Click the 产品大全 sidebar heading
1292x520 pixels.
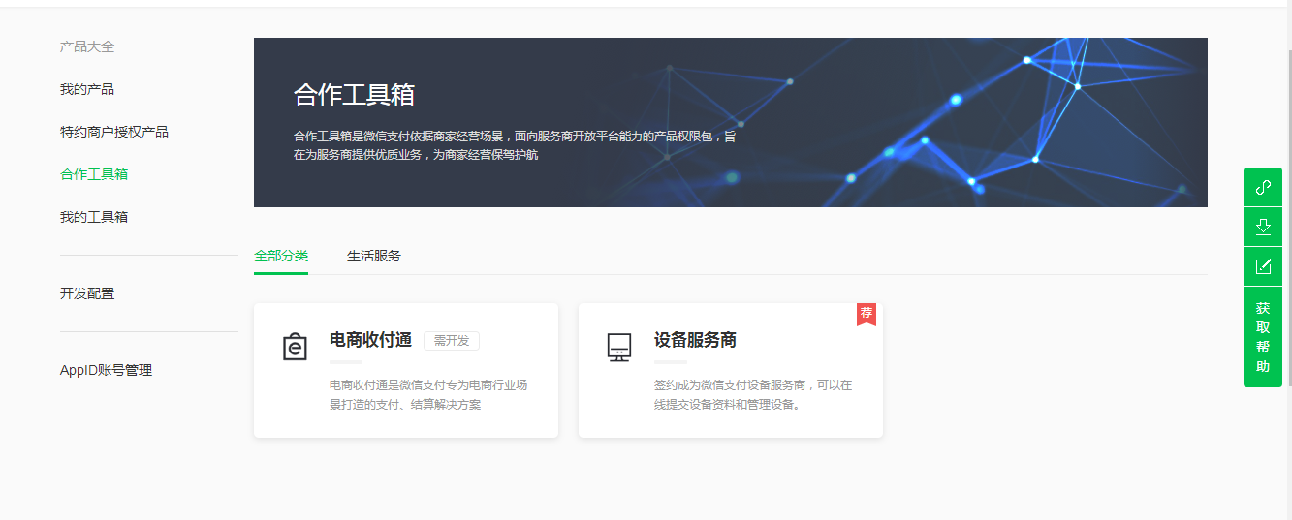[87, 46]
